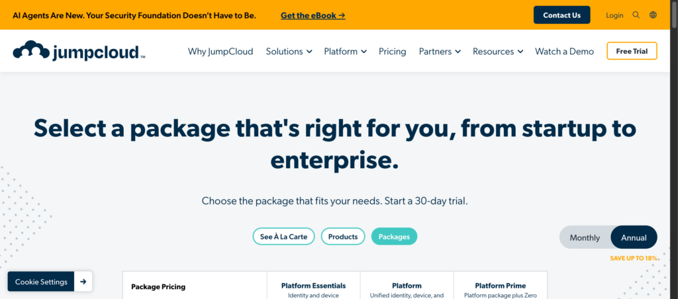Open Watch a Demo
This screenshot has width=678, height=299.
tap(564, 52)
